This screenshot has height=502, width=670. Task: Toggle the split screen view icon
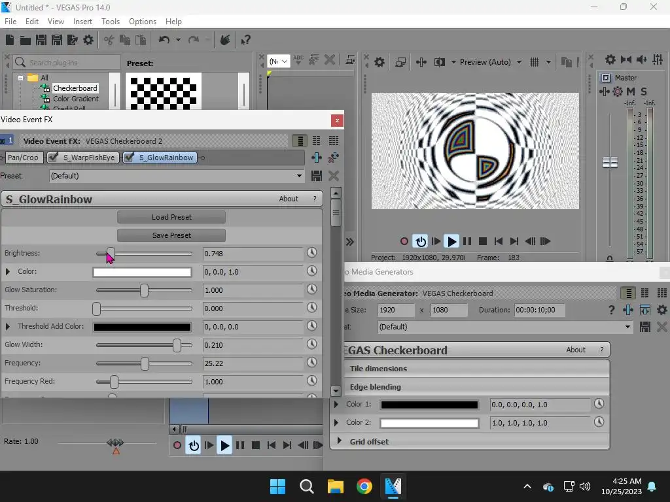click(439, 62)
